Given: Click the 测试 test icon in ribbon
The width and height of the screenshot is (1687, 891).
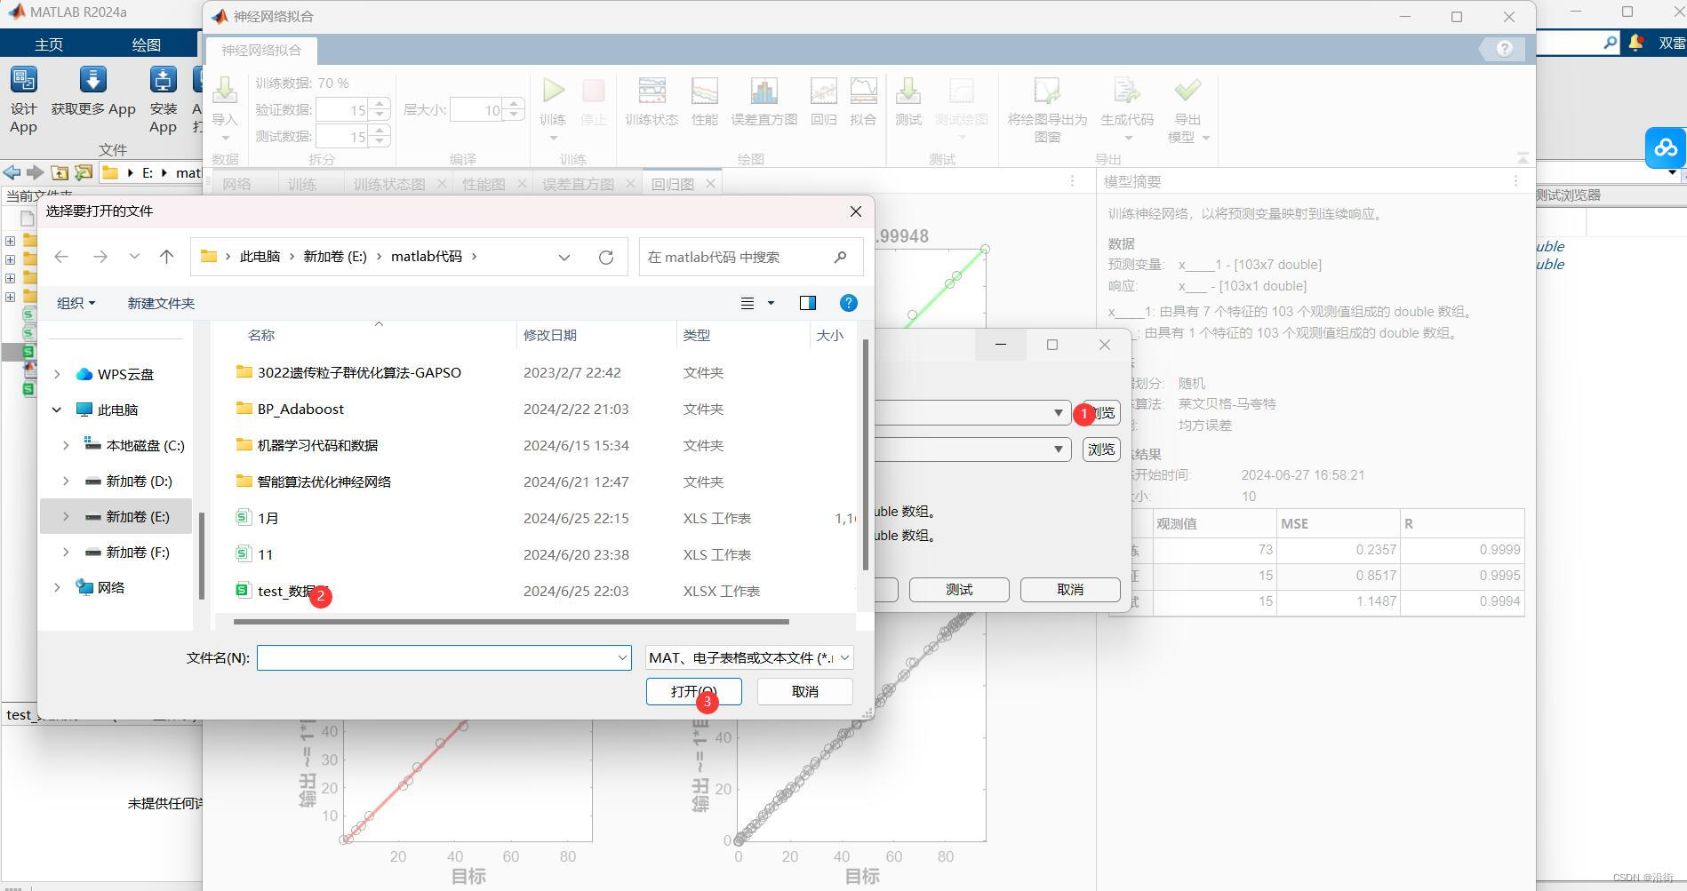Looking at the screenshot, I should [x=907, y=99].
